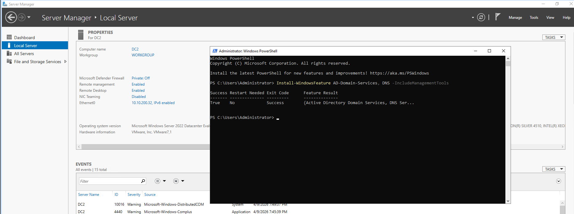Open the saved queries dropdown
This screenshot has height=214, width=574.
coord(179,181)
